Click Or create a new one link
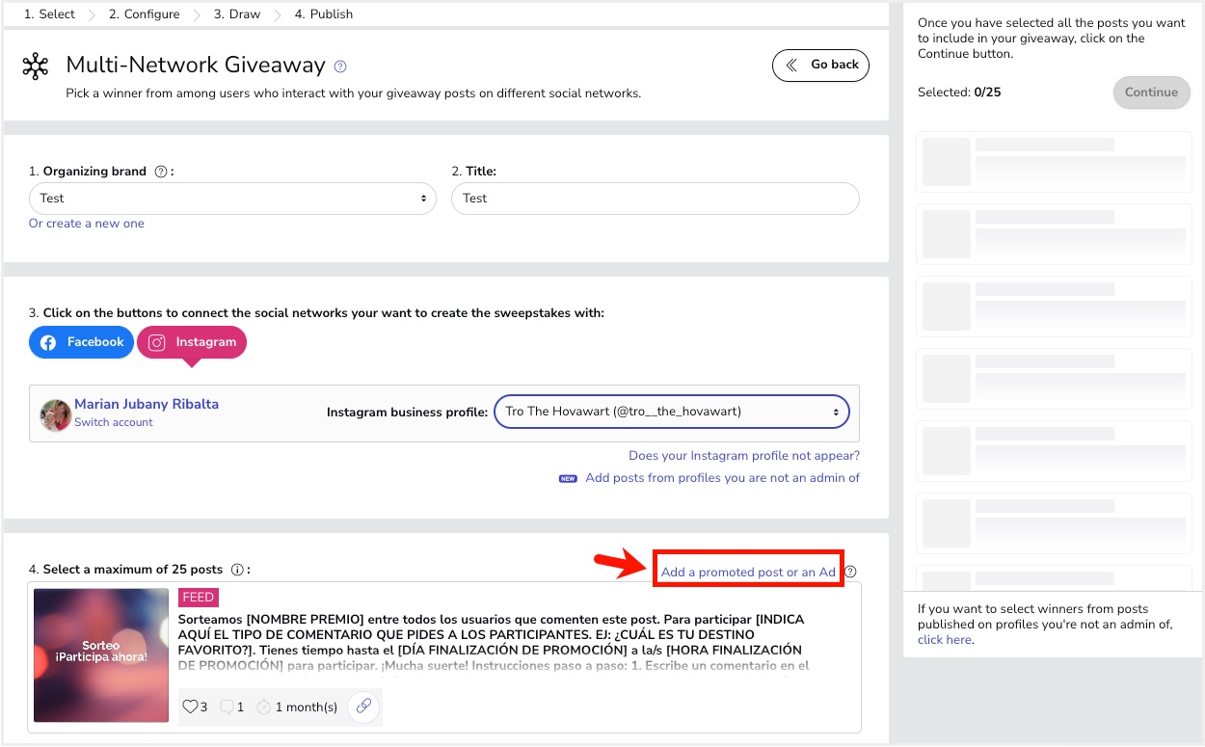Viewport: 1205px width, 747px height. tap(87, 224)
